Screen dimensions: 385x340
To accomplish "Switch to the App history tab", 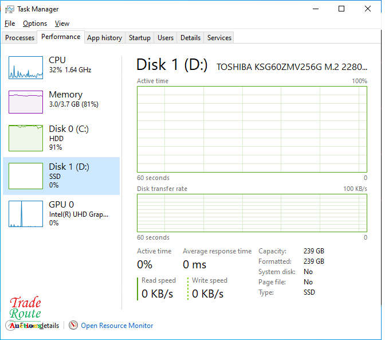I will (104, 38).
